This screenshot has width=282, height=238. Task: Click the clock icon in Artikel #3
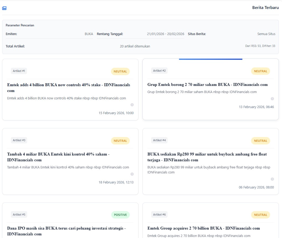pos(132,174)
